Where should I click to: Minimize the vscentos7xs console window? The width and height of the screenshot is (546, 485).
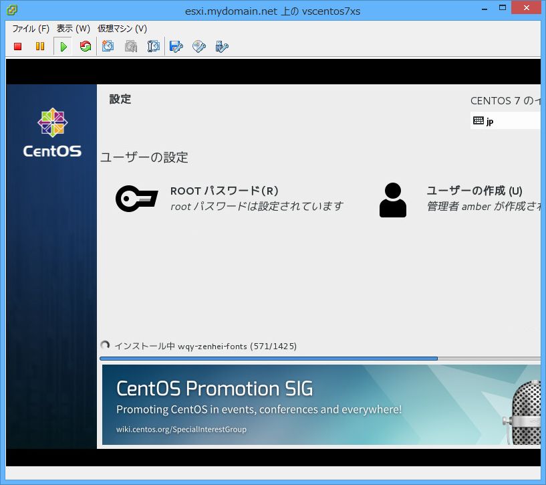[485, 9]
